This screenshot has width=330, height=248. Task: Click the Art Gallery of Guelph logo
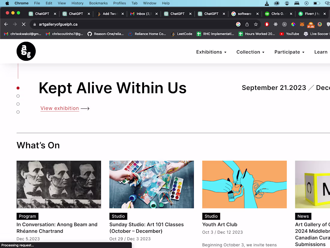tap(26, 51)
